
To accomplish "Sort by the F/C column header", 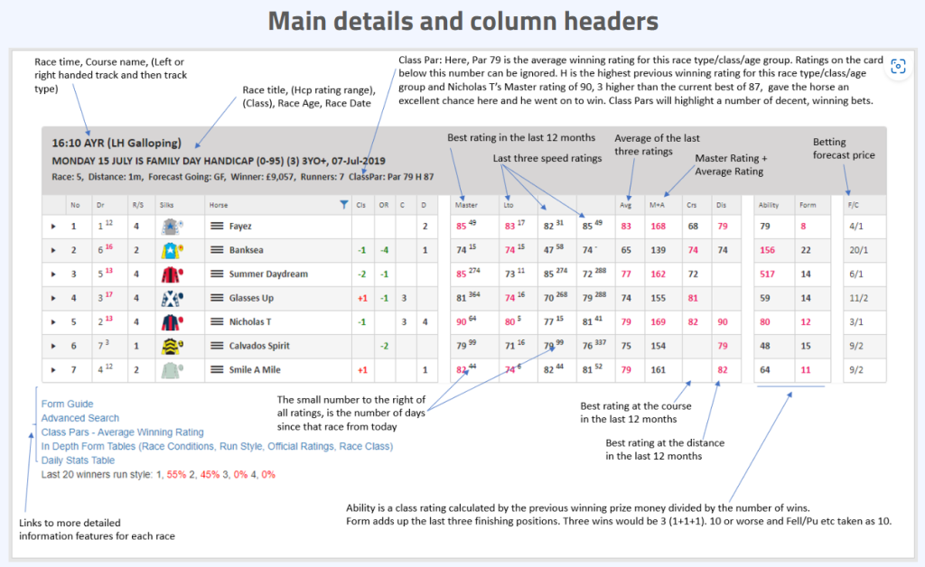I will point(853,205).
